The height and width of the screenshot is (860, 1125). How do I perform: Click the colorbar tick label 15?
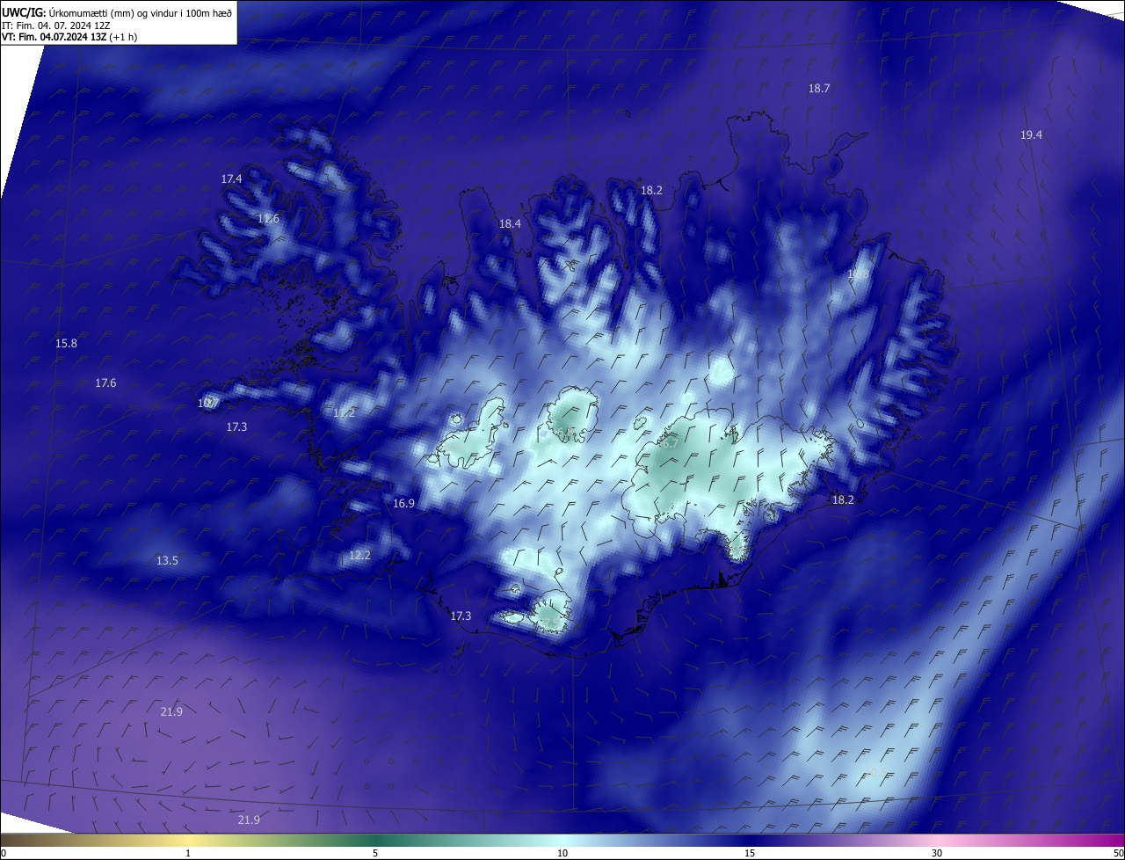(x=750, y=853)
